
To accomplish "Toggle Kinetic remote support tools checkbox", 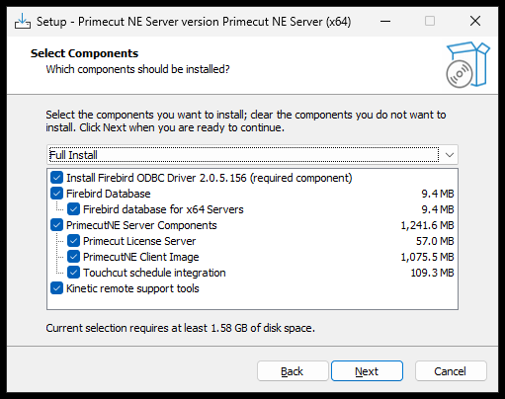I will pos(56,288).
